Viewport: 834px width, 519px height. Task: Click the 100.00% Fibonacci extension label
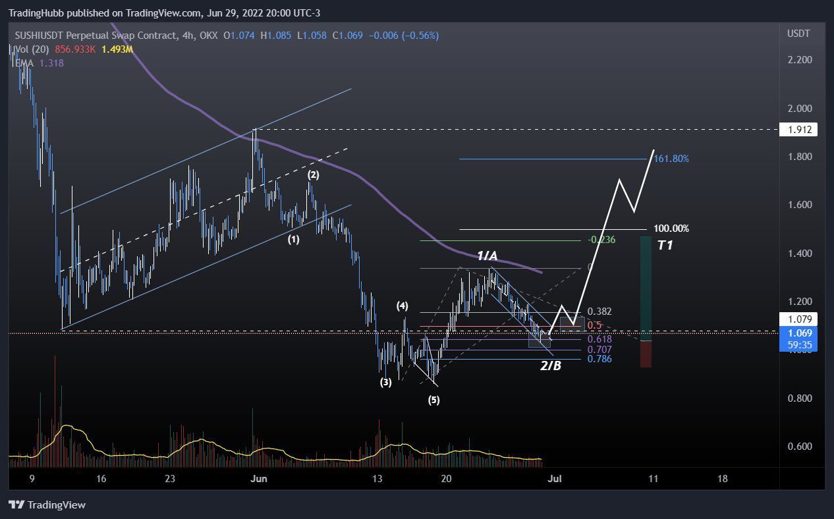tap(671, 229)
